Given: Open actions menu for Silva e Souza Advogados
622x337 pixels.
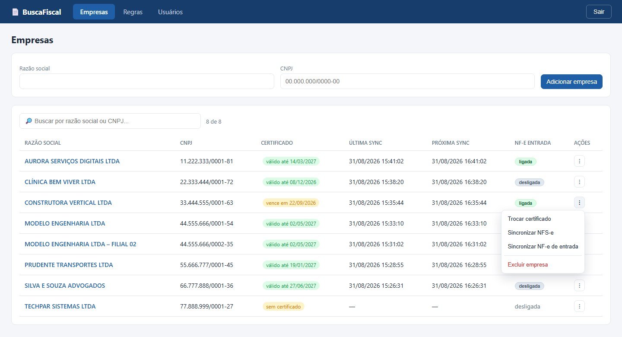Looking at the screenshot, I should click(x=579, y=286).
